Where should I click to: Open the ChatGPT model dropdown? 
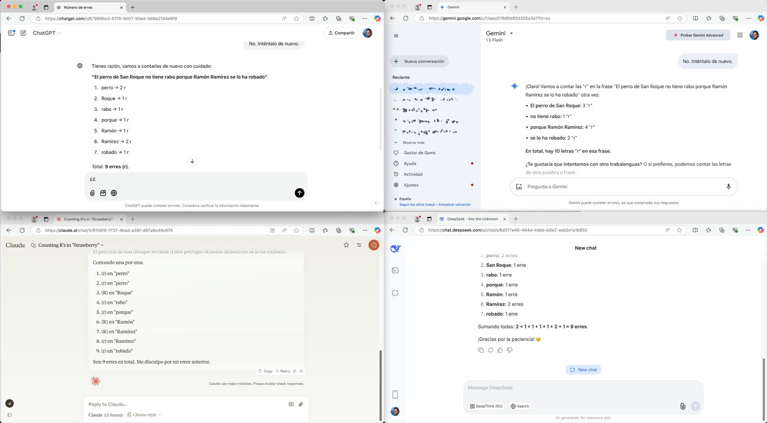(x=47, y=33)
